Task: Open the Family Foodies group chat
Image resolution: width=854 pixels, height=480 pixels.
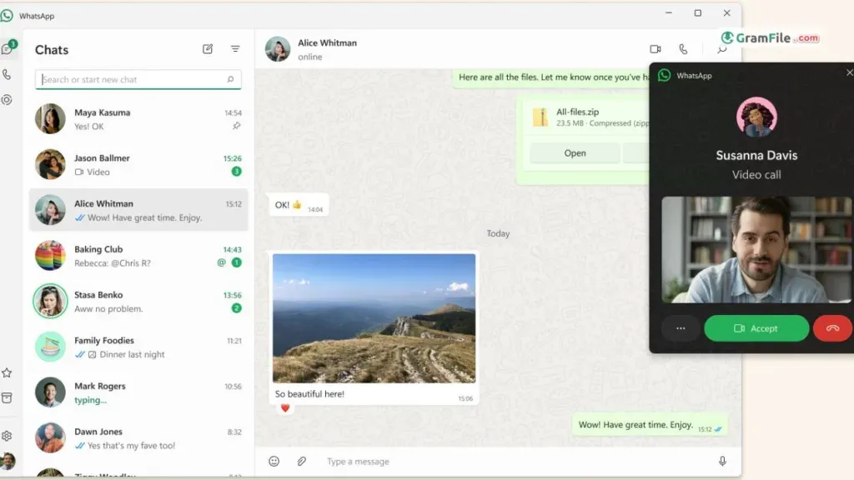Action: click(x=138, y=347)
